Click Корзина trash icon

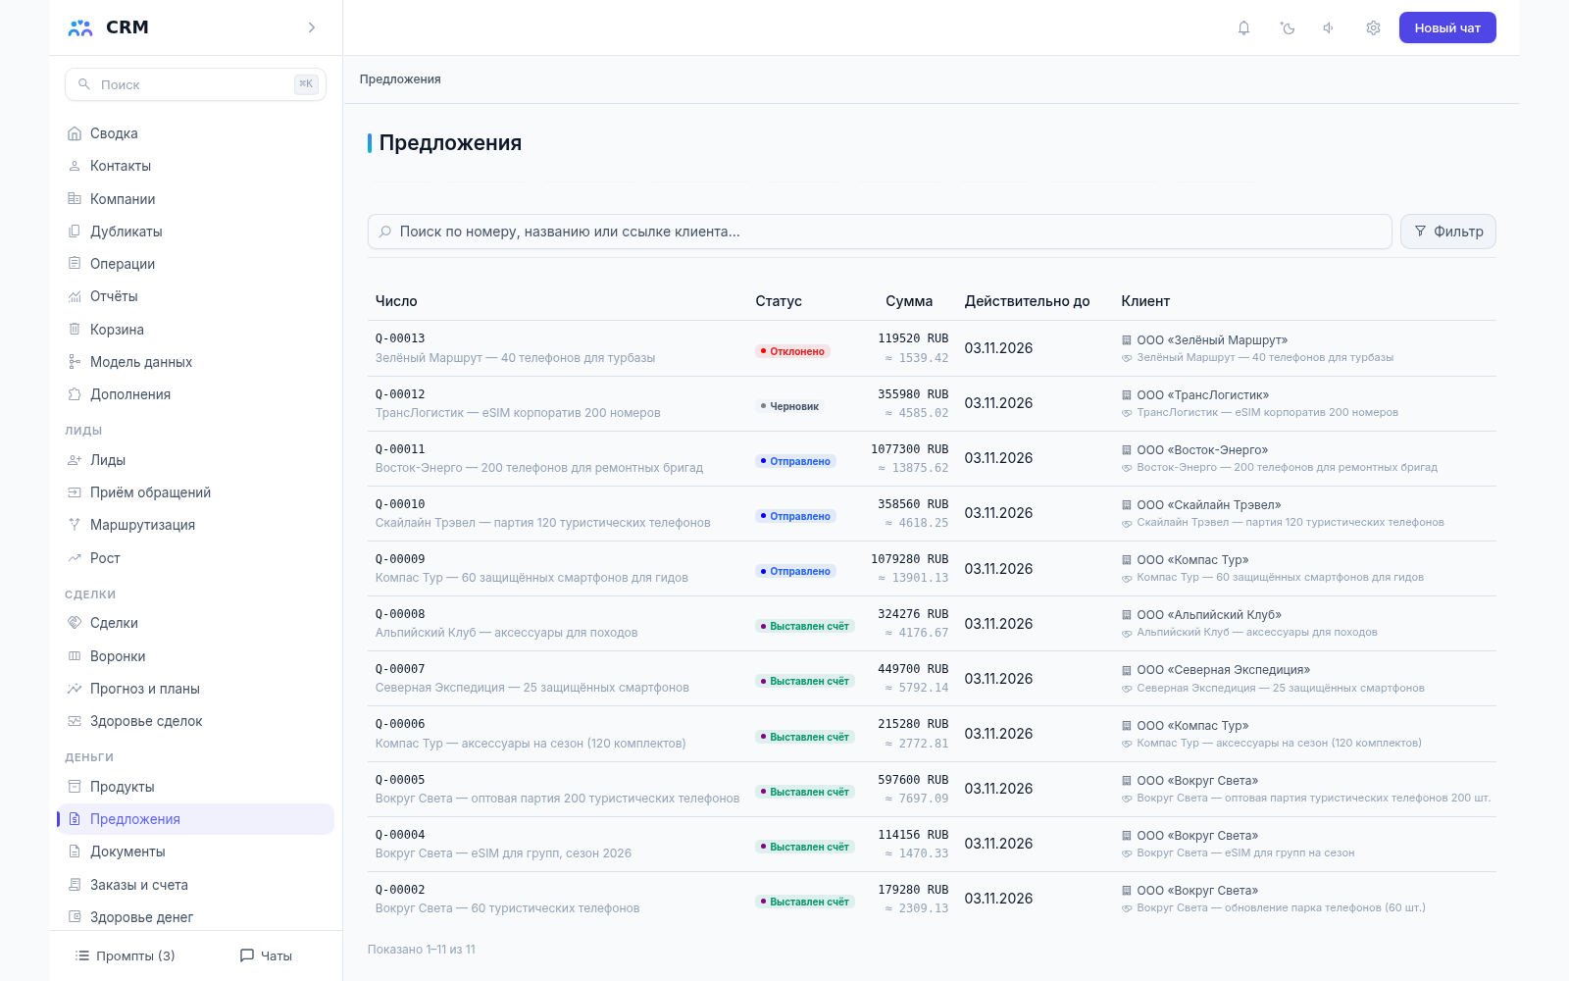[x=75, y=329]
